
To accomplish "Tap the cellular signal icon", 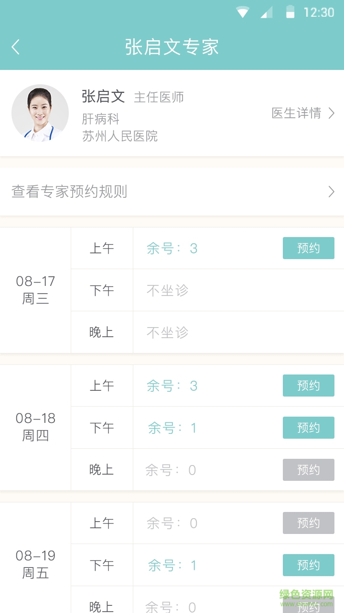I will click(x=266, y=12).
